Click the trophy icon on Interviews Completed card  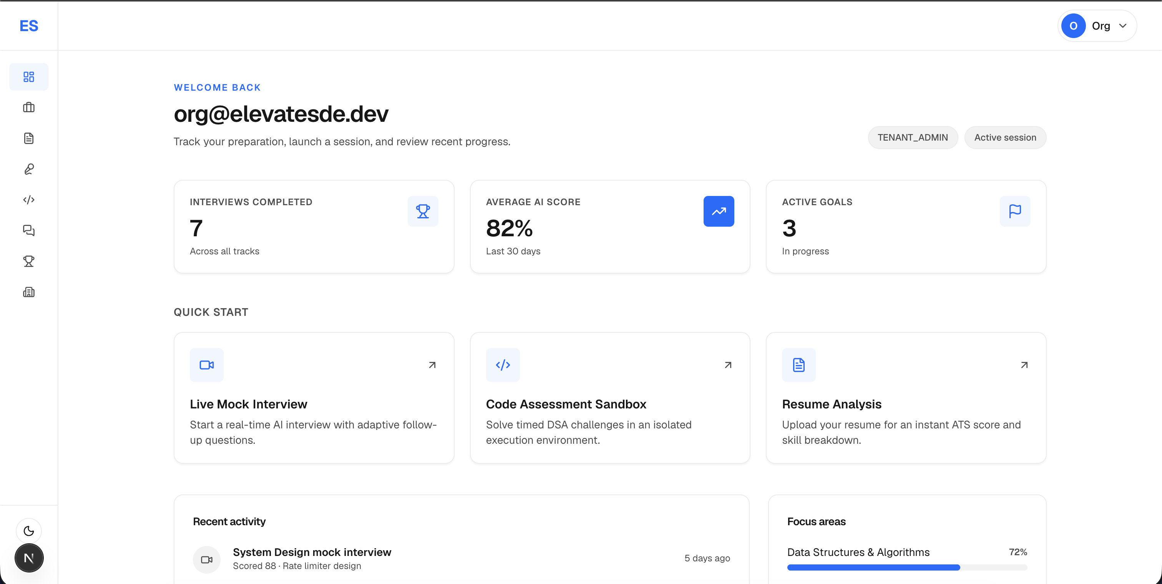pyautogui.click(x=423, y=211)
